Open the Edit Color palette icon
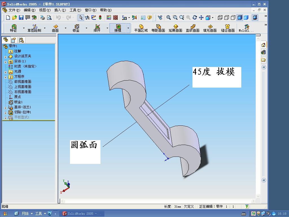Screen dimensions: 289x217 [109, 18]
